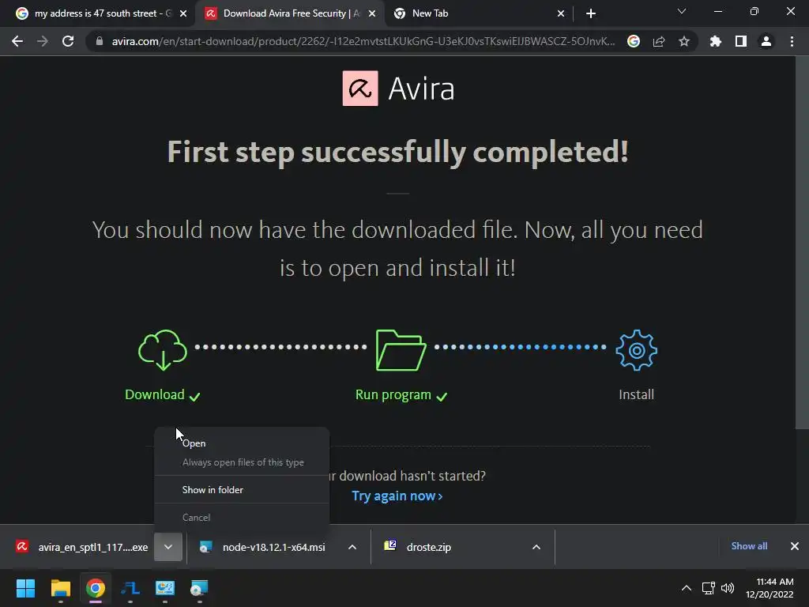This screenshot has width=809, height=607.
Task: Open Chrome three-dot menu
Action: [x=792, y=41]
